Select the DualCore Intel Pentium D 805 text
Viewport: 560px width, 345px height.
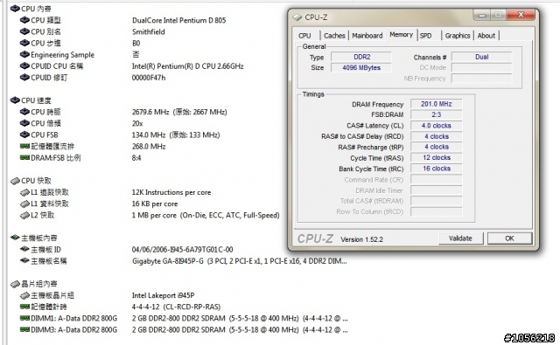pos(178,20)
